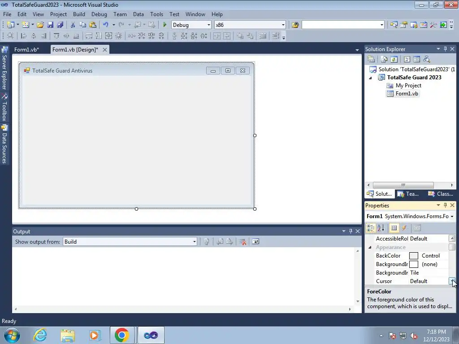This screenshot has width=459, height=344.
Task: Start debugging with green play icon
Action: [165, 25]
